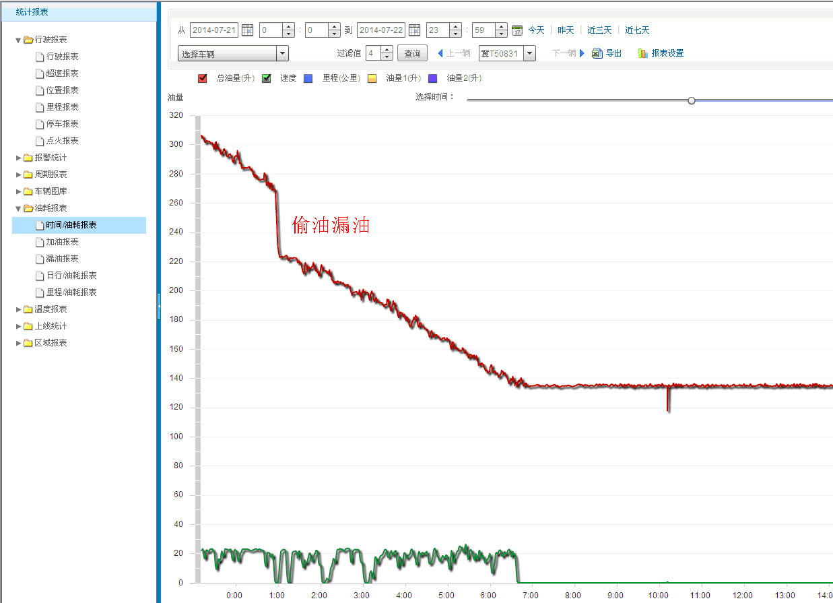Open the end date calendar picker

pyautogui.click(x=414, y=30)
